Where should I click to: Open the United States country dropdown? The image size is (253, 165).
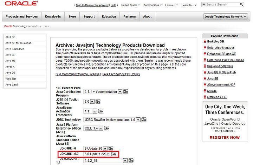click(x=130, y=5)
